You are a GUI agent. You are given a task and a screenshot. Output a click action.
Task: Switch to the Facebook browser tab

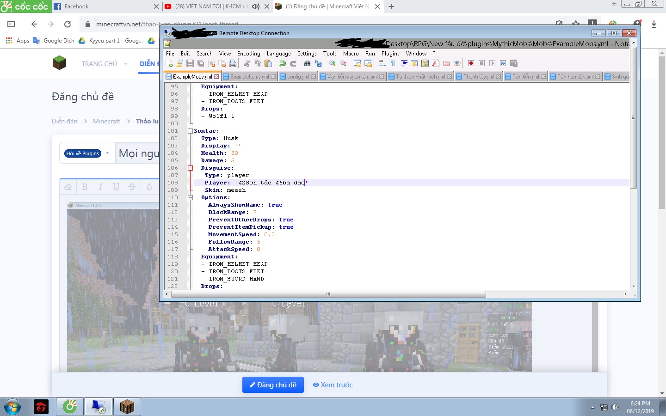tap(106, 6)
